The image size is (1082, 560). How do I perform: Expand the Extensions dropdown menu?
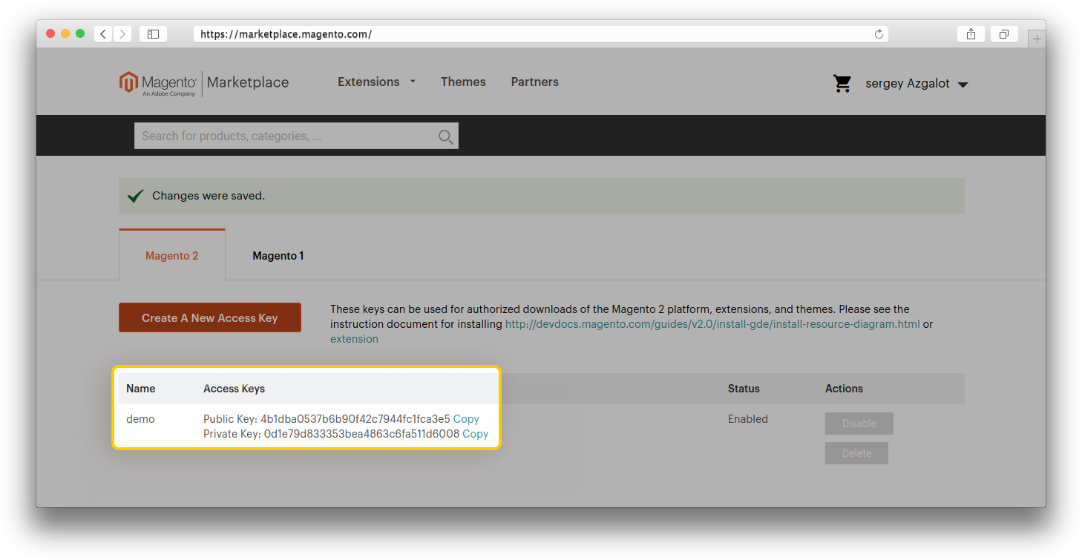click(376, 82)
